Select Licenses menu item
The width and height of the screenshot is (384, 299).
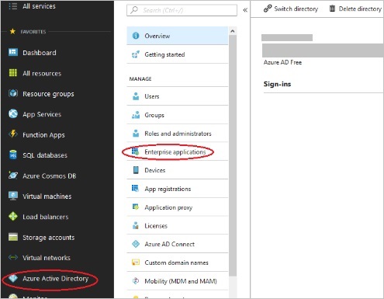178,225
